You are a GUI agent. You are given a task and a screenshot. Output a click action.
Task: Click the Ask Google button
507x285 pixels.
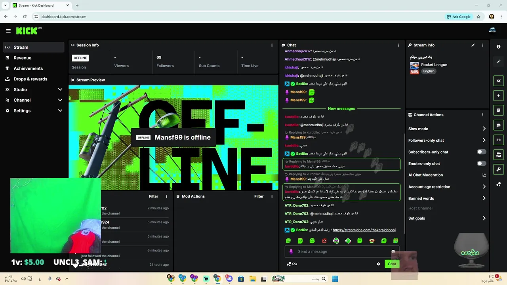(x=459, y=17)
